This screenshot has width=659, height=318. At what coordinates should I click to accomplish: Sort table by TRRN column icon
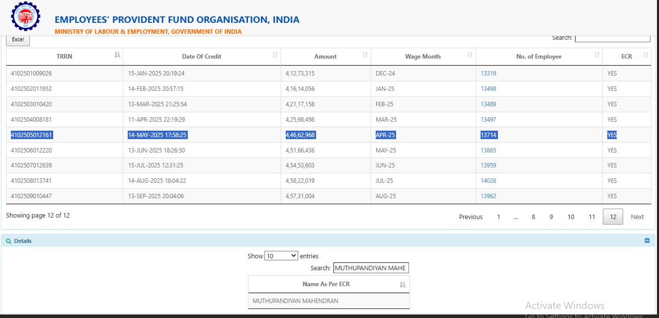pyautogui.click(x=117, y=55)
